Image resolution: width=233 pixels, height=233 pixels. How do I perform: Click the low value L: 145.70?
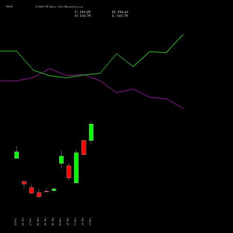pos(120,16)
